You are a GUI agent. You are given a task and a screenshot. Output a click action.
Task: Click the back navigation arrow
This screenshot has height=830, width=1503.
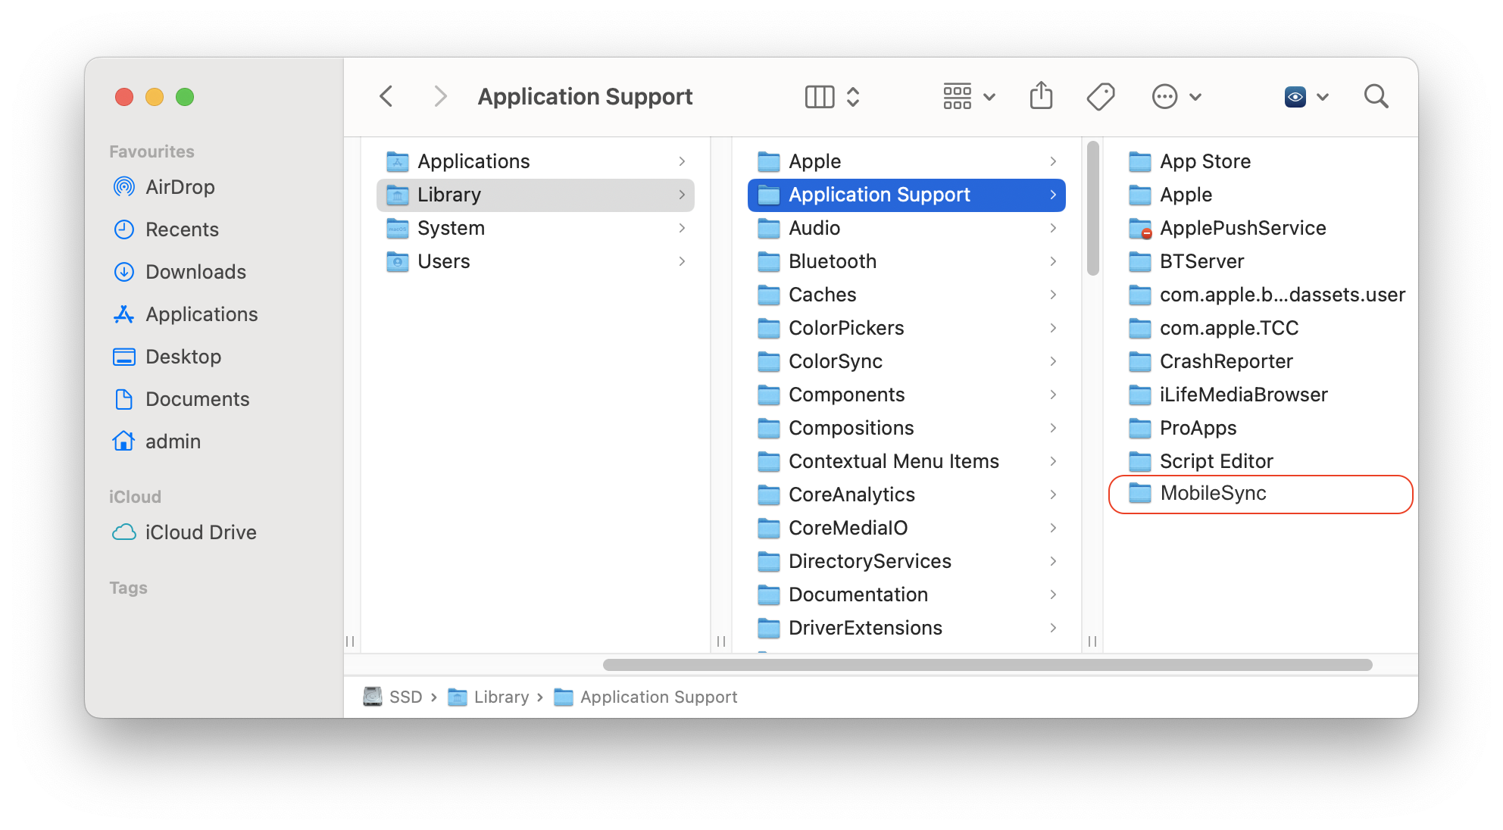pyautogui.click(x=386, y=97)
